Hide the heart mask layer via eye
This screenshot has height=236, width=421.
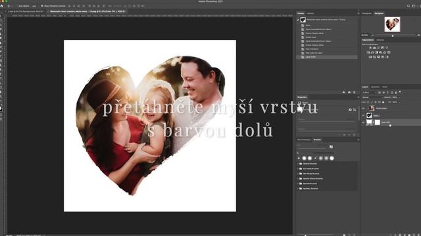(x=363, y=115)
